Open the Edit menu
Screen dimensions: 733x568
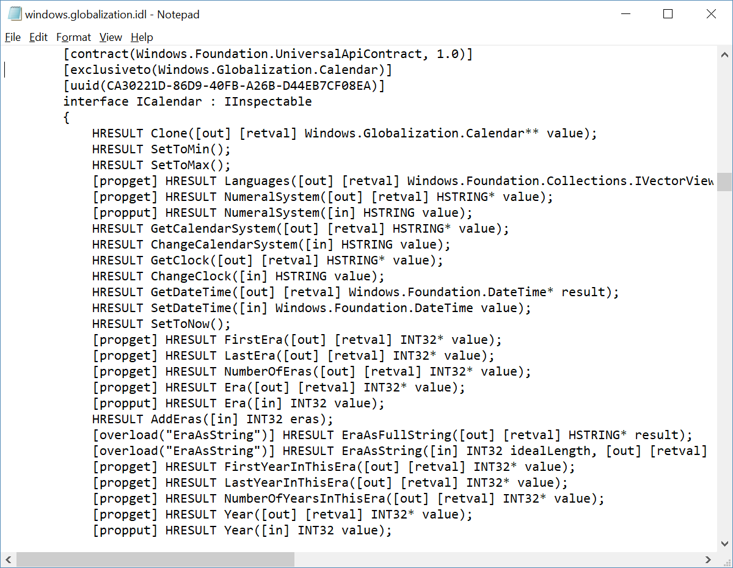pyautogui.click(x=38, y=37)
